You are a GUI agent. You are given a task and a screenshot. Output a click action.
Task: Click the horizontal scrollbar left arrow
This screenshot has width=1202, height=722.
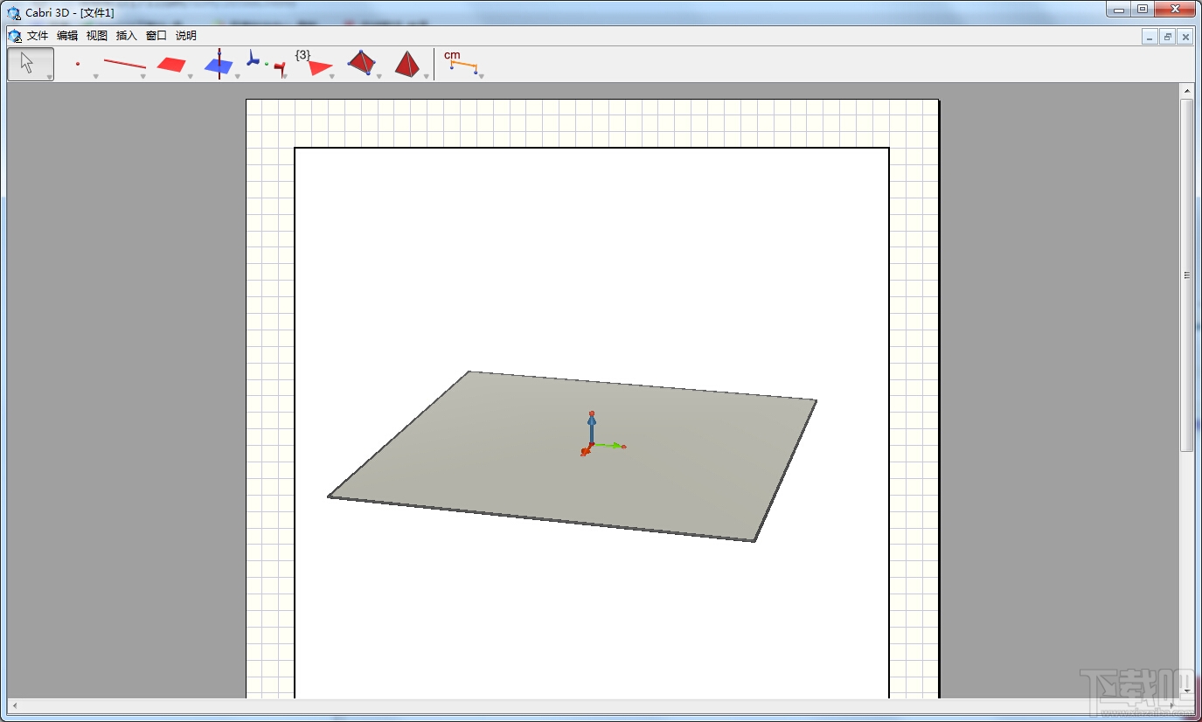15,705
